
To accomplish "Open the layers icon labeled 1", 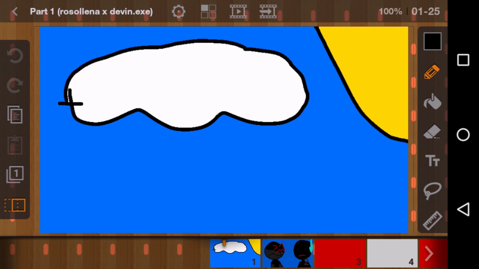I will pos(15,174).
